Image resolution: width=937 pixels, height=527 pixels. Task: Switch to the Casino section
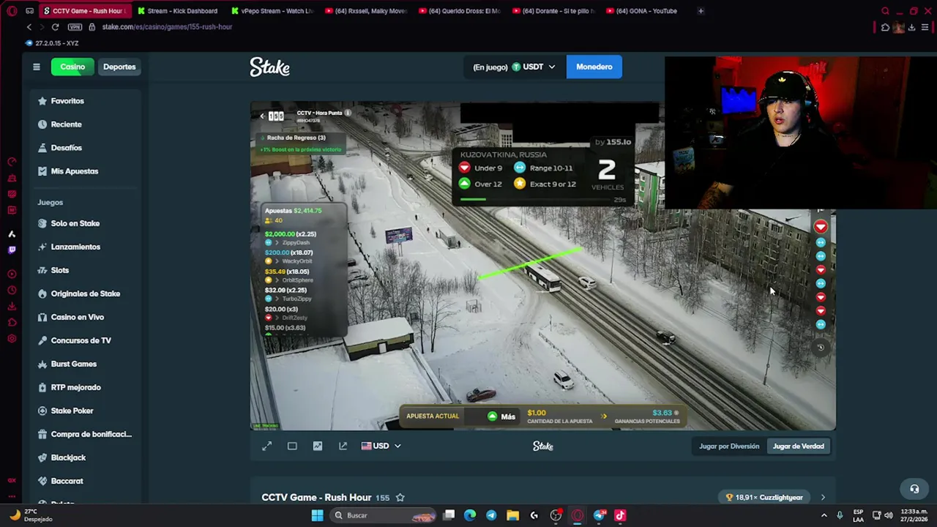click(x=72, y=67)
